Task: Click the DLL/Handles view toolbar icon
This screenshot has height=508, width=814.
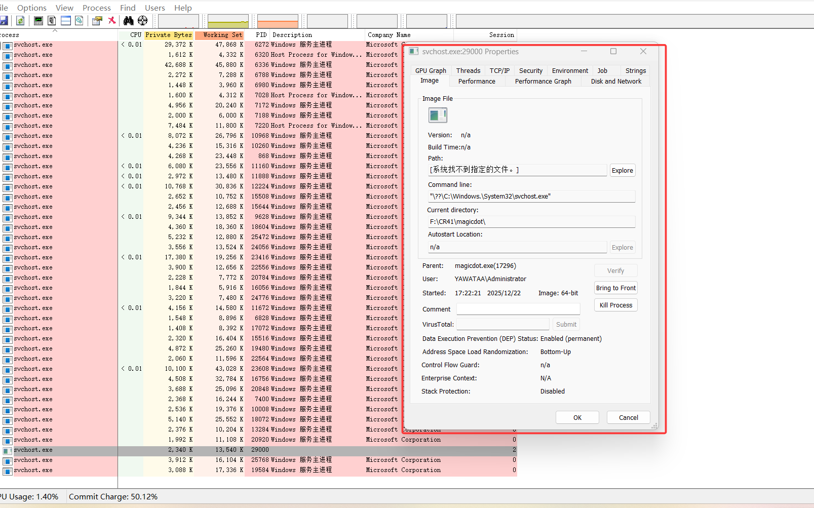Action: click(x=79, y=20)
